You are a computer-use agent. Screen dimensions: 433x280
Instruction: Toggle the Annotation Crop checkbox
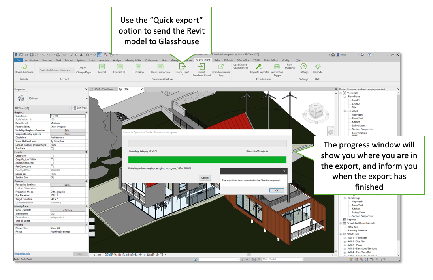[52, 163]
